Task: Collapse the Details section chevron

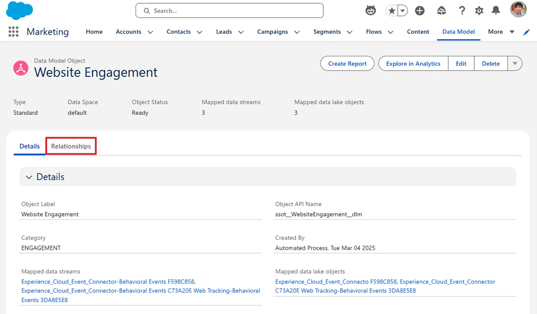Action: tap(29, 177)
